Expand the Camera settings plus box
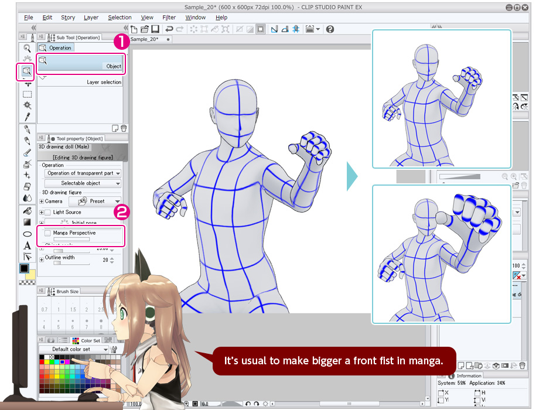Viewport: 546px width, 410px height. [x=42, y=201]
